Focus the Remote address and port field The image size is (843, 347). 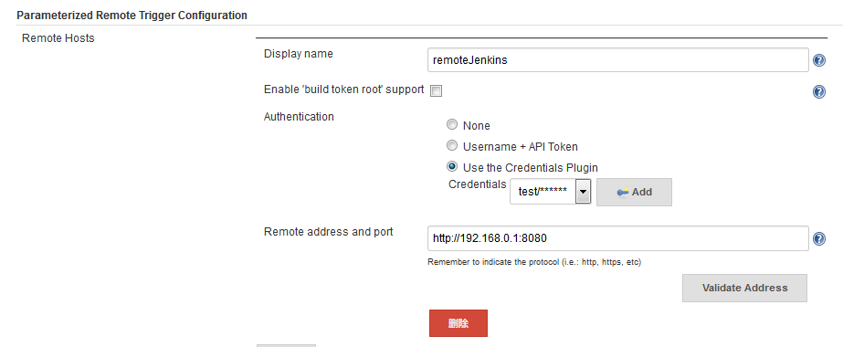[x=617, y=238]
